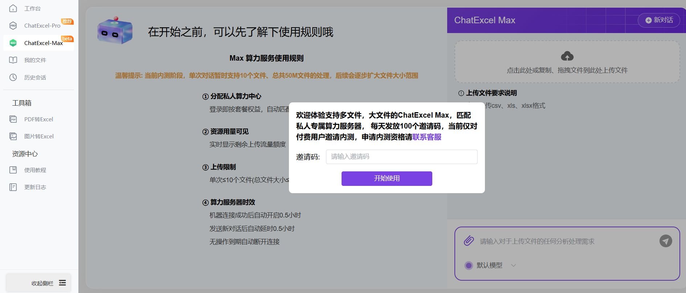This screenshot has height=293, width=686.
Task: Switch to ChatExcel-Pro in sidebar
Action: tap(42, 26)
